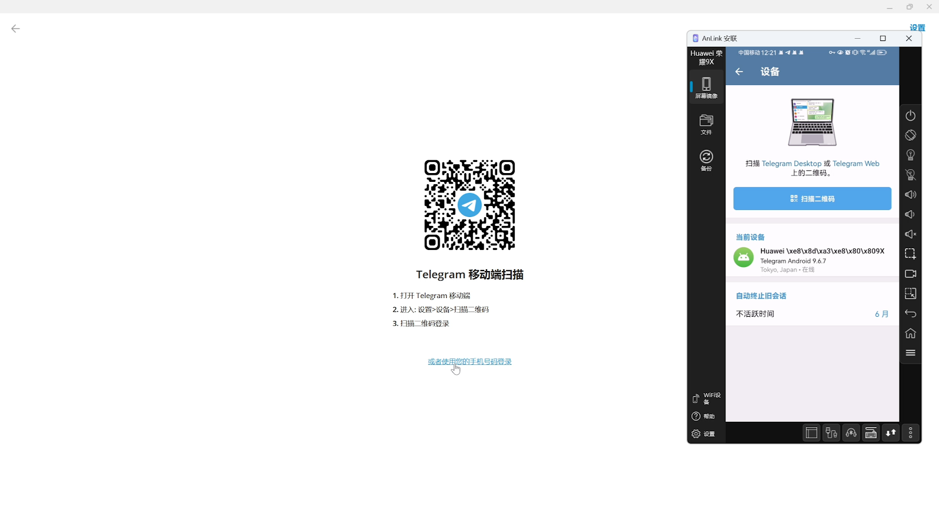Click step 3 扫描二维码登录 text
939x528 pixels.
point(421,324)
